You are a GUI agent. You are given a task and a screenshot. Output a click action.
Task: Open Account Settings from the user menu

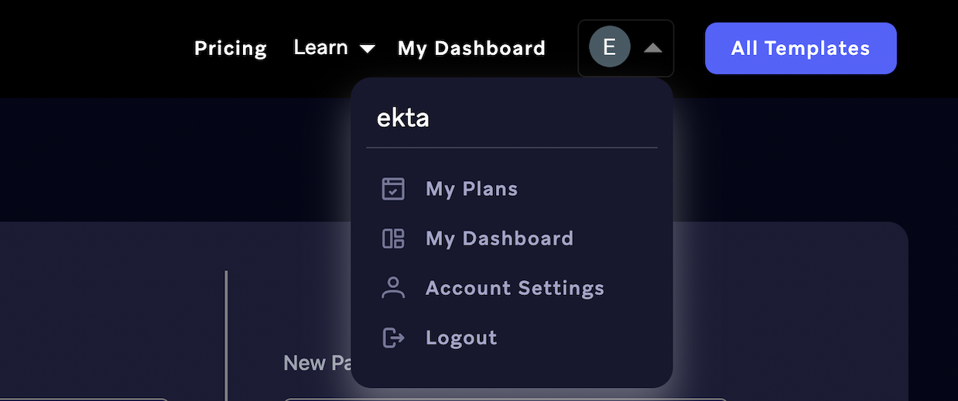pos(515,288)
